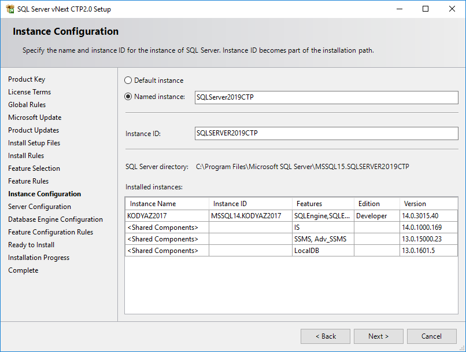
Task: Open the Install Setup Files step
Action: (34, 143)
